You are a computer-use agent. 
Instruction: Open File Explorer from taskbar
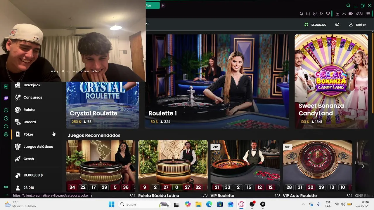tap(198, 204)
